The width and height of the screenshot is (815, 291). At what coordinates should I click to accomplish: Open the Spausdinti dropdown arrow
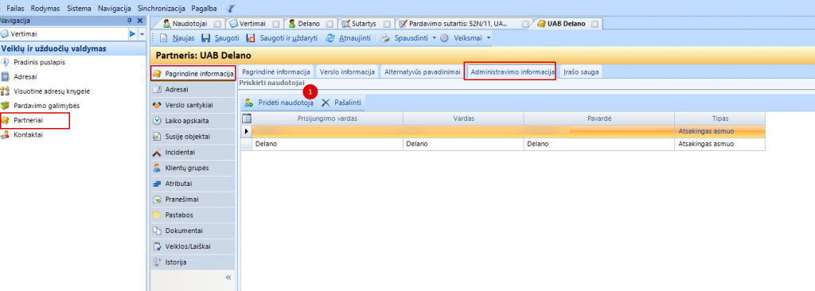[x=435, y=38]
